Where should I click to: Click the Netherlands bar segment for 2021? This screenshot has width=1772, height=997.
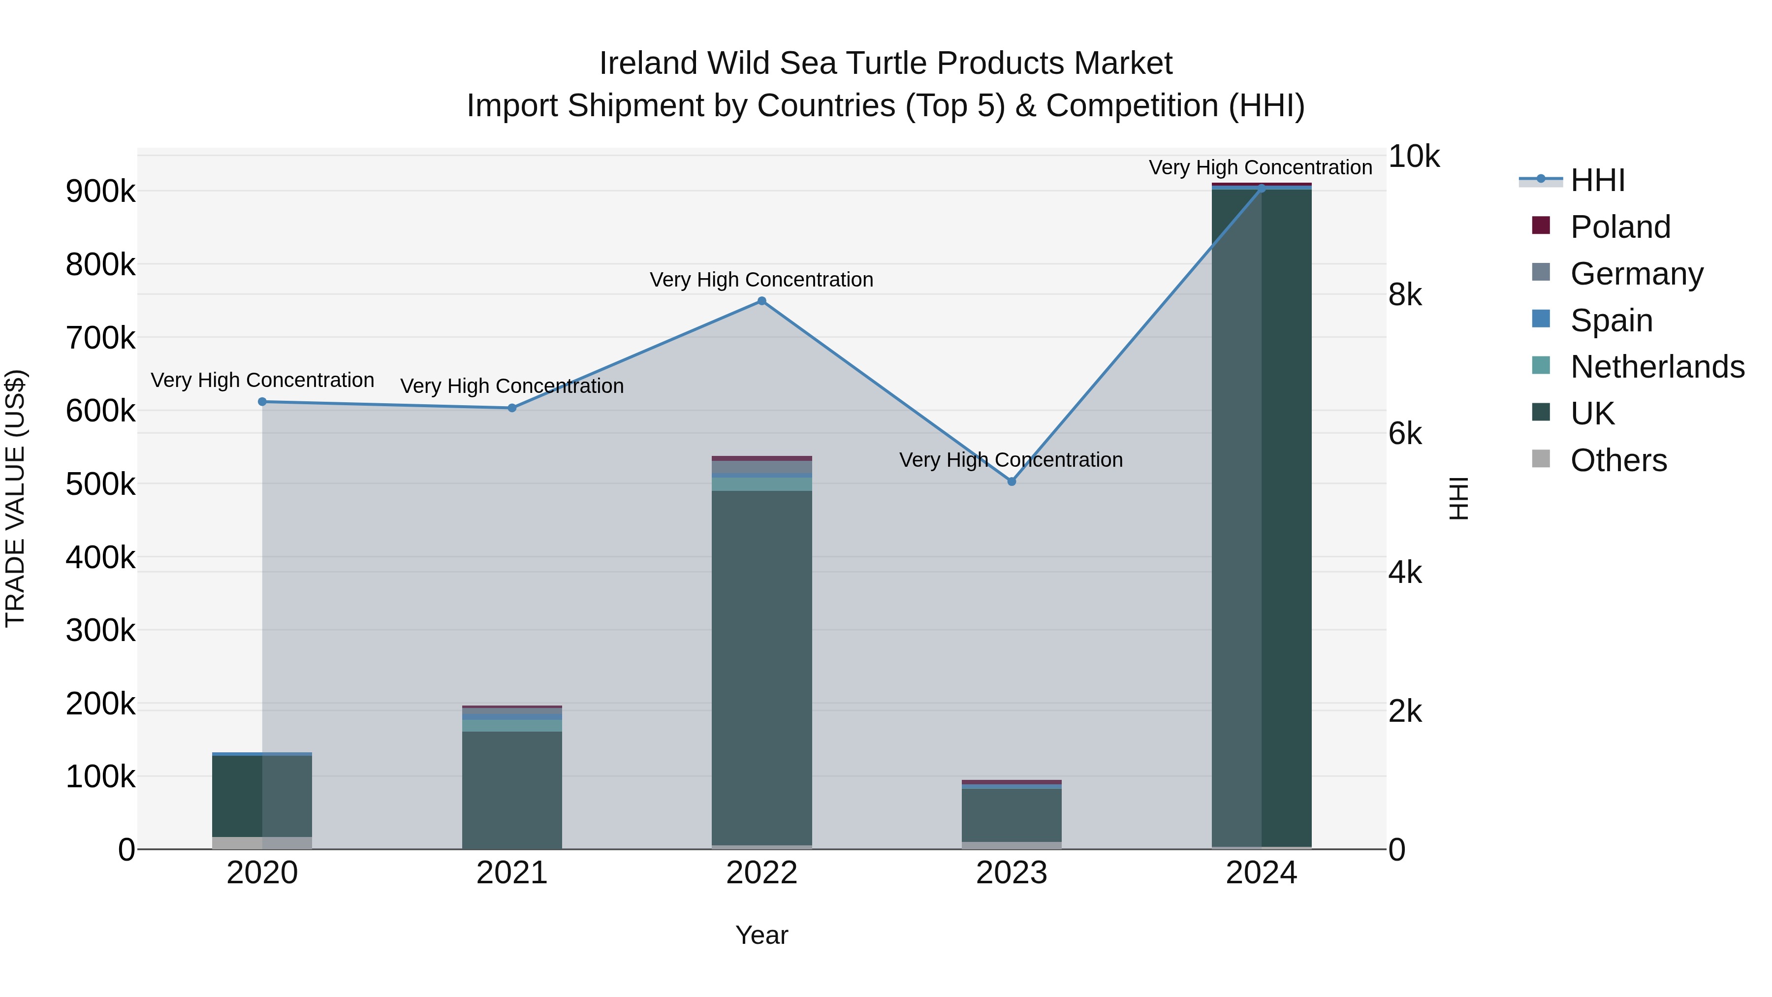click(x=512, y=726)
